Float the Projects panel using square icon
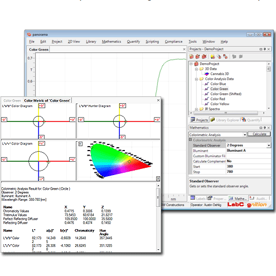 tap(261, 49)
